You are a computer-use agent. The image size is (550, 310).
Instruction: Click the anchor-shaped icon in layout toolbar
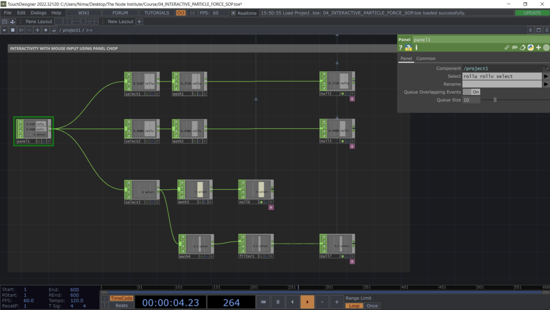tap(13, 21)
